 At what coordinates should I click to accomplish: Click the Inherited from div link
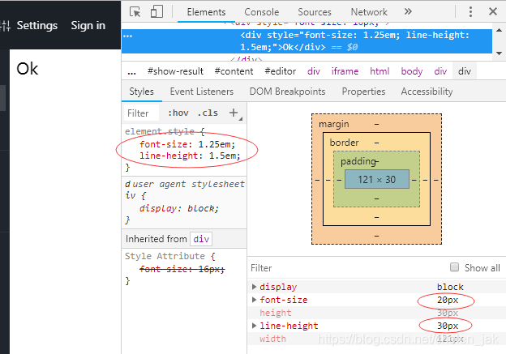pos(201,239)
